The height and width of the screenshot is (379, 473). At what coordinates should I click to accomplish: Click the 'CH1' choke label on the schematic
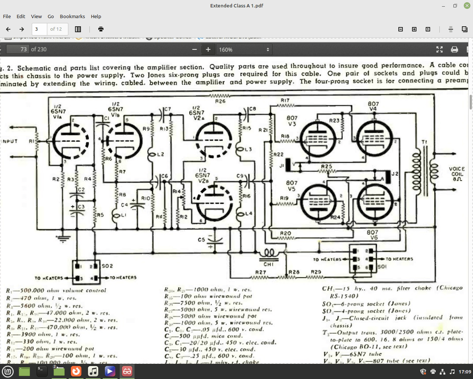coord(269,264)
